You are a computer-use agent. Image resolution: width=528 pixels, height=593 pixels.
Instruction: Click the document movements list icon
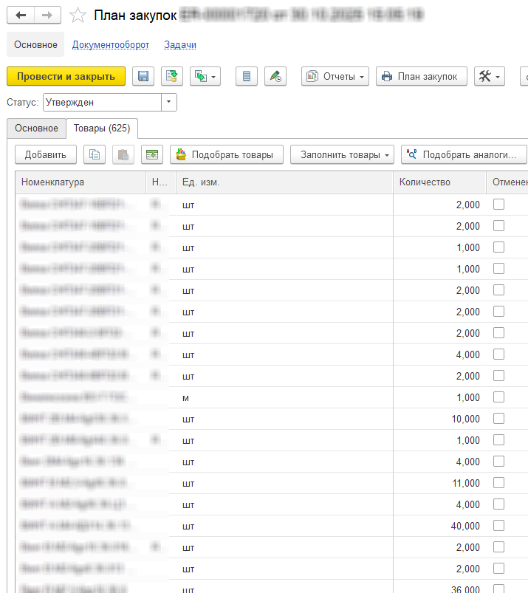pyautogui.click(x=247, y=76)
